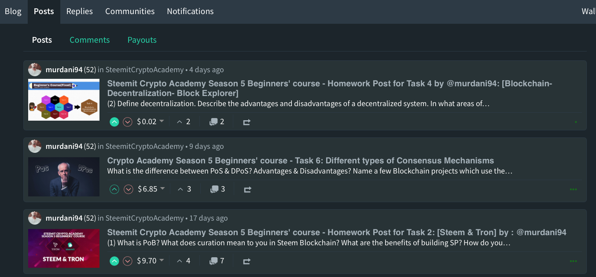Show the 4 votes list on the Steem & Tron post
The height and width of the screenshot is (277, 596).
(184, 261)
